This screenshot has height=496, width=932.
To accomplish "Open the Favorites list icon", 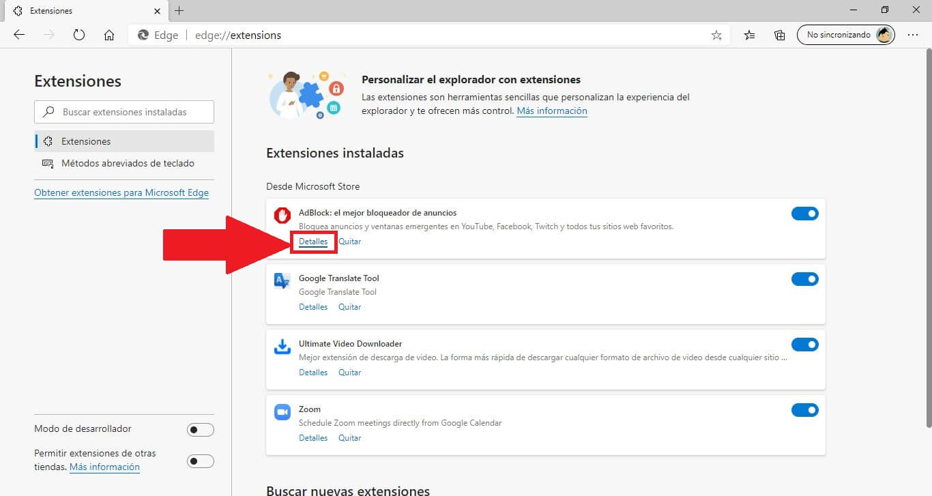I will coord(750,35).
